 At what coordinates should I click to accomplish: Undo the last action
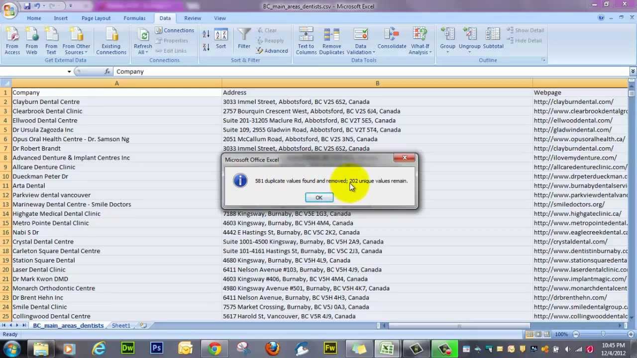(37, 6)
